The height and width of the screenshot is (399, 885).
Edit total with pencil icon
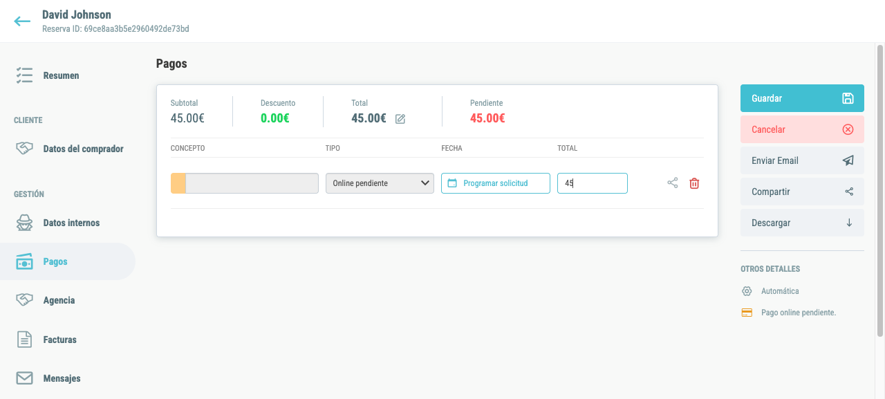pyautogui.click(x=400, y=119)
